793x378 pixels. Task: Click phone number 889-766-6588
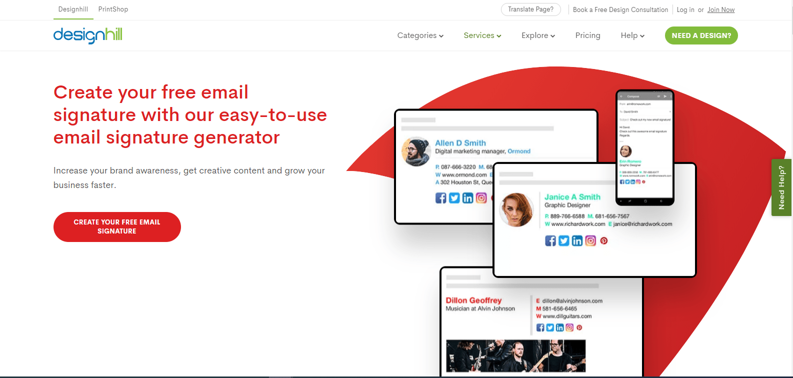click(567, 216)
